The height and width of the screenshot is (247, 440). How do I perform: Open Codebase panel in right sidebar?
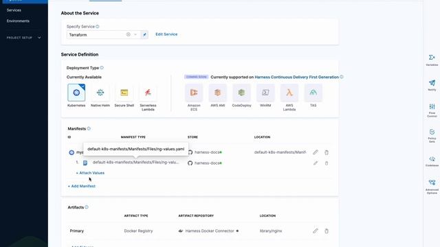point(432,161)
